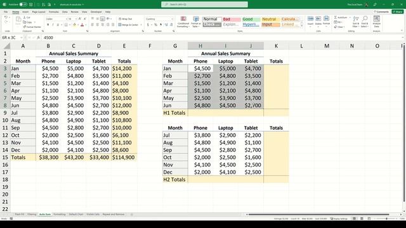Toggle Bottom Align
This screenshot has width=406, height=228.
point(103,18)
